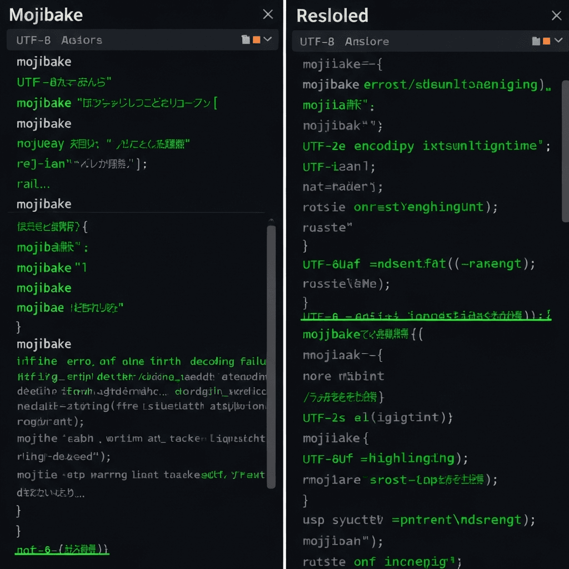Image resolution: width=569 pixels, height=569 pixels.
Task: Close the Resloled panel
Action: coord(556,16)
